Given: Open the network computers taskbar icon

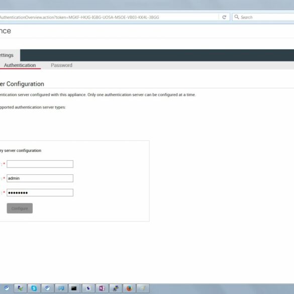Looking at the screenshot, I should pos(116,288).
